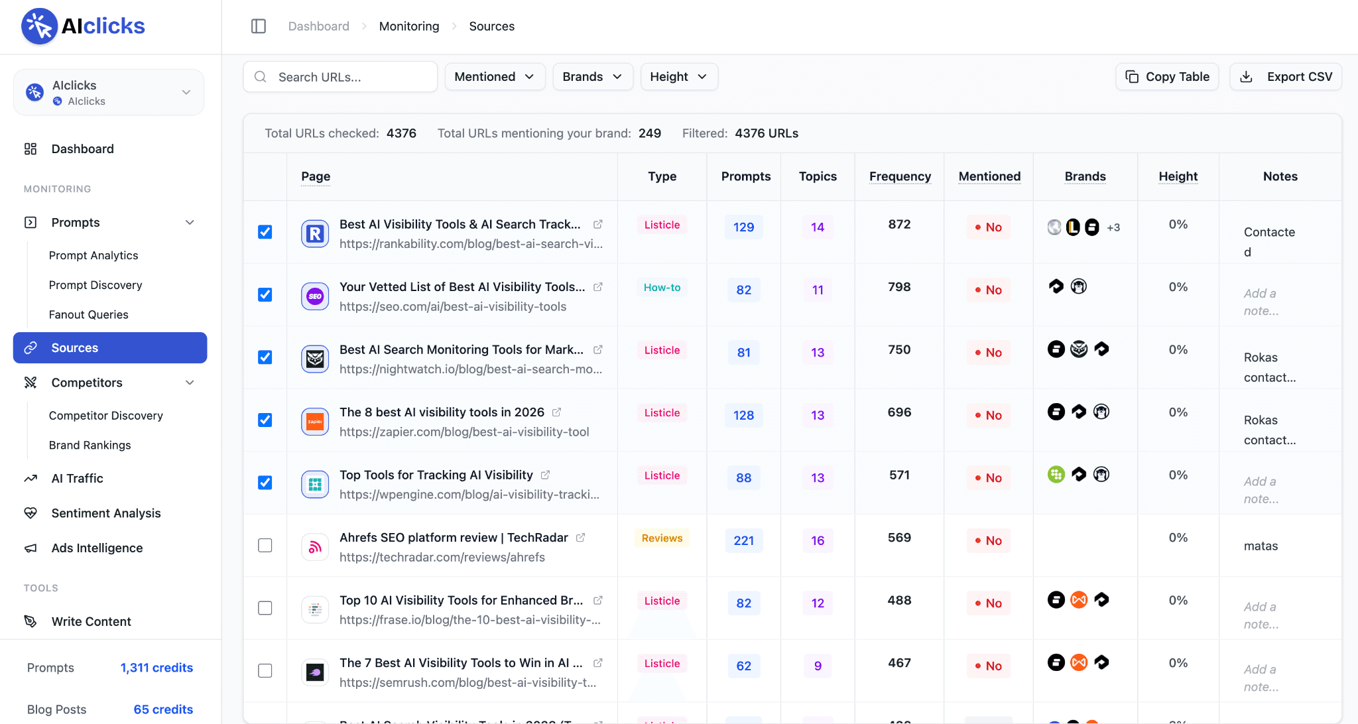1358x724 pixels.
Task: Click the AI Traffic trend icon
Action: [31, 478]
